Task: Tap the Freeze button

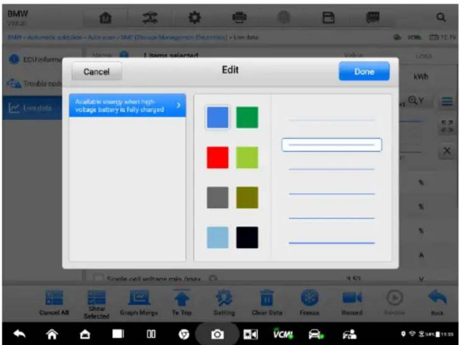Action: point(309,303)
